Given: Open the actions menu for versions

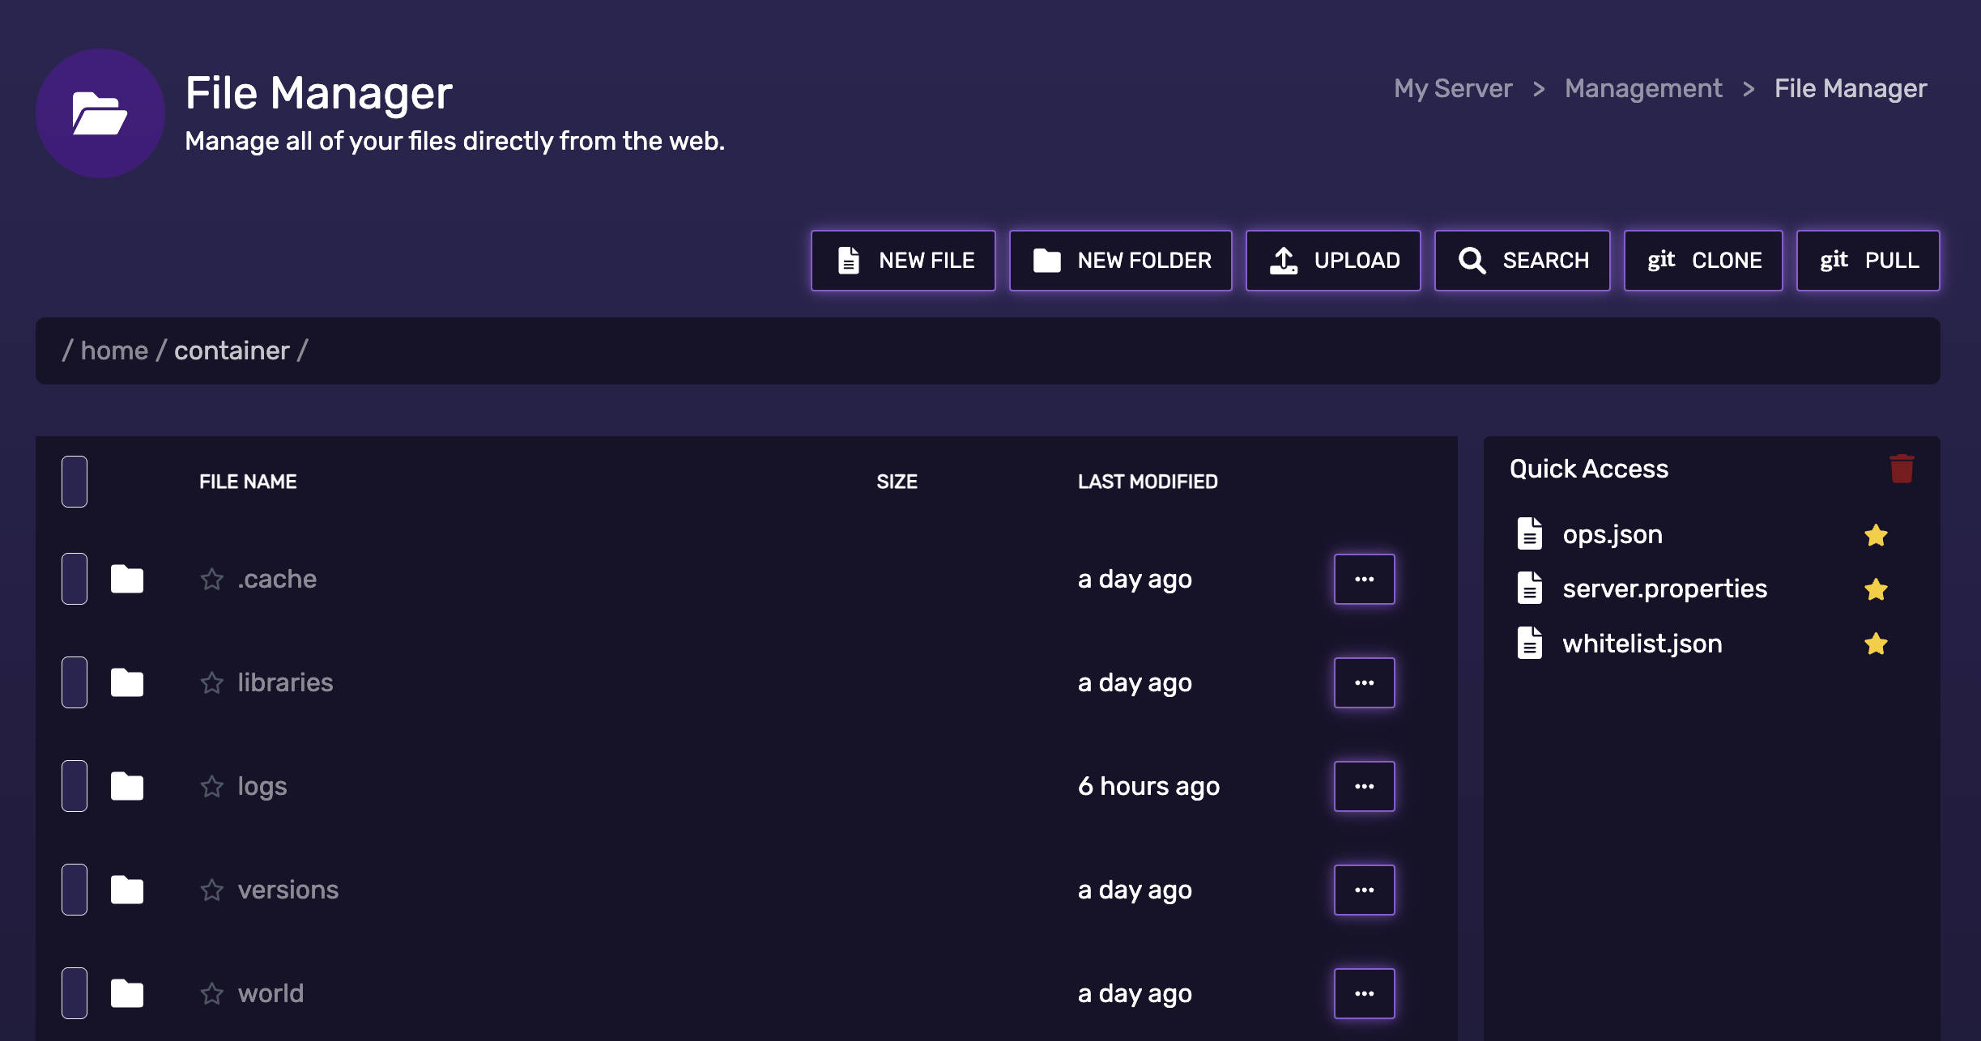Looking at the screenshot, I should [x=1364, y=889].
